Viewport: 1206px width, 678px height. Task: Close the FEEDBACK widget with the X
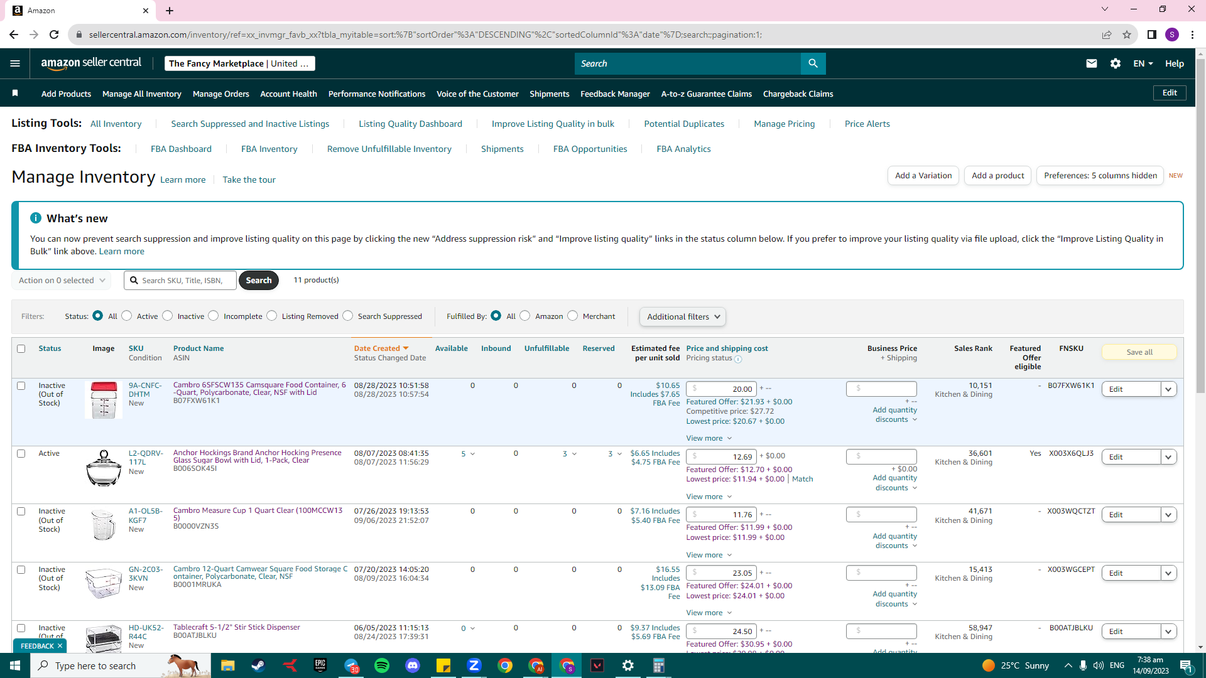(60, 646)
